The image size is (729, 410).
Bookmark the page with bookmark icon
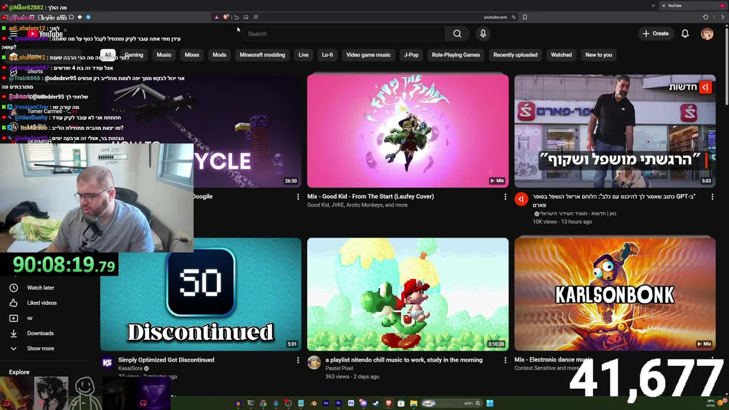click(525, 17)
